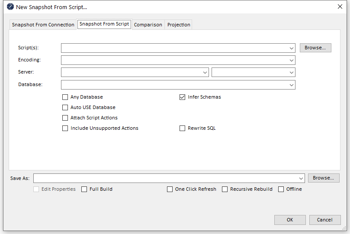This screenshot has width=350, height=234.
Task: Select the Projection tab
Action: tap(179, 25)
